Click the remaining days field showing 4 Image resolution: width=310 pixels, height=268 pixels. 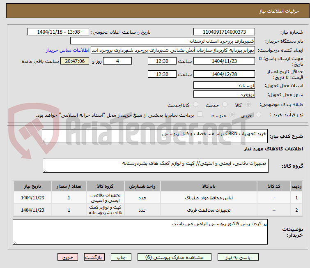point(117,61)
